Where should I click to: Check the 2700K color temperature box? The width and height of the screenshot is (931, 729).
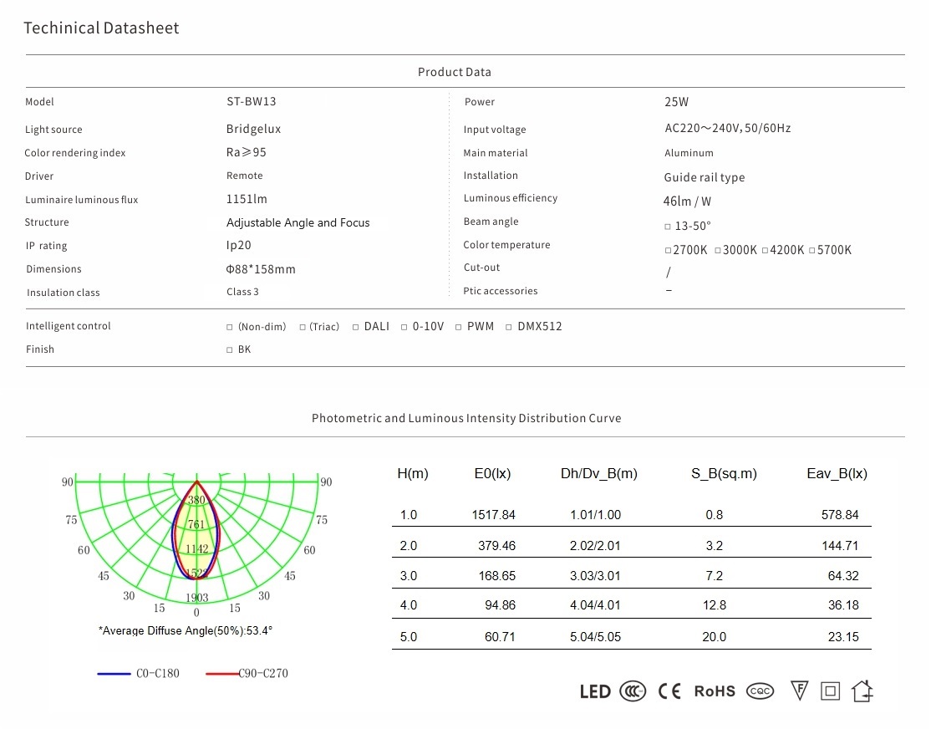[668, 251]
